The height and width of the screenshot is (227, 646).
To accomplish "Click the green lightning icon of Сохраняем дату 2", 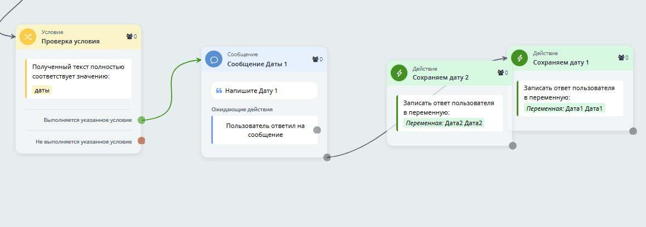I will (399, 73).
